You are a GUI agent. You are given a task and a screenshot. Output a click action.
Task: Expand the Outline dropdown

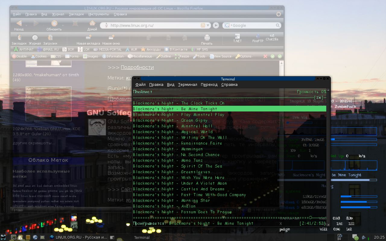click(x=165, y=56)
